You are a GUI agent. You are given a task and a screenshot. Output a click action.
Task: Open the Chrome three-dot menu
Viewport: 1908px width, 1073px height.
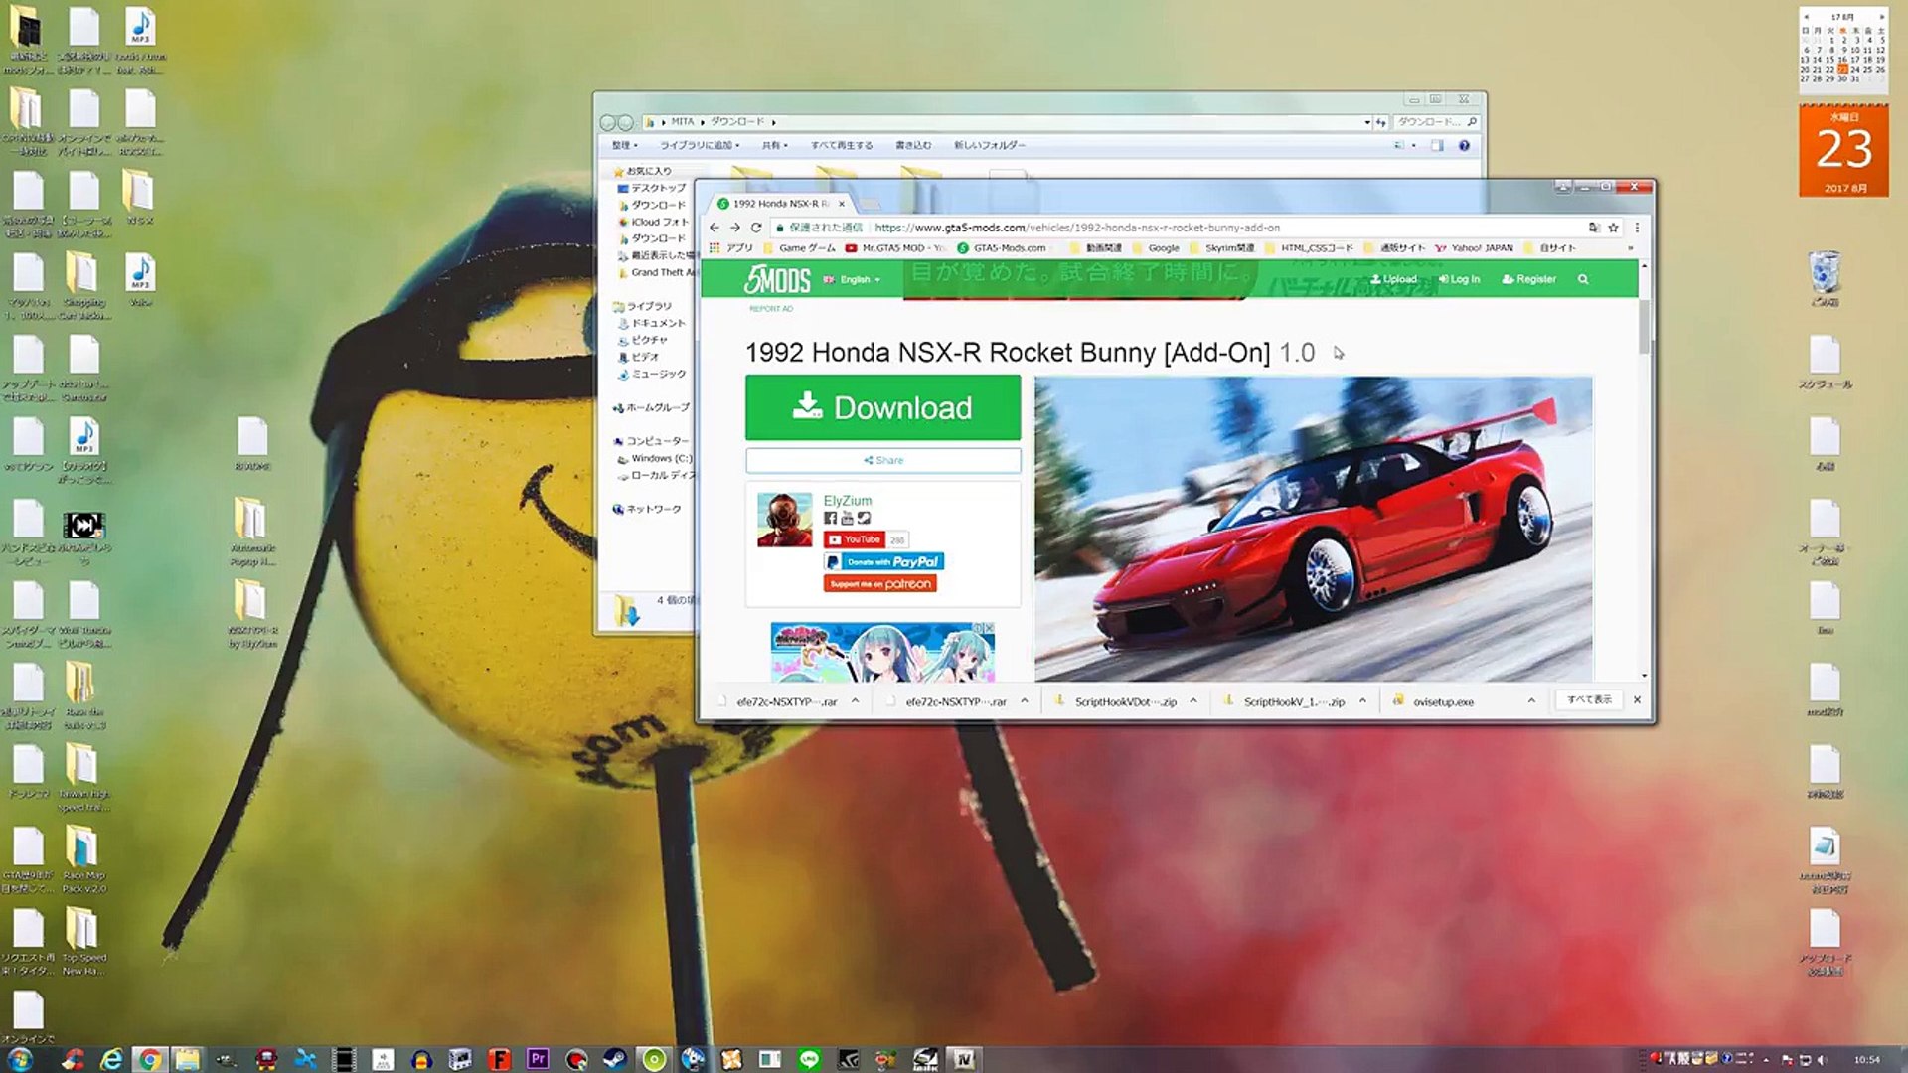pyautogui.click(x=1637, y=228)
